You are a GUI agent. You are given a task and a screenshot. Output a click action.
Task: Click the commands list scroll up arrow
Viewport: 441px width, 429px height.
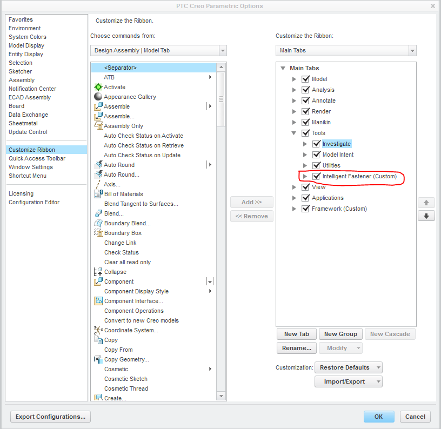click(221, 67)
